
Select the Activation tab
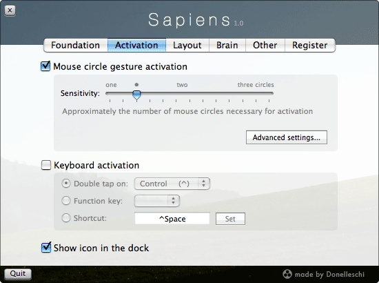click(x=136, y=46)
